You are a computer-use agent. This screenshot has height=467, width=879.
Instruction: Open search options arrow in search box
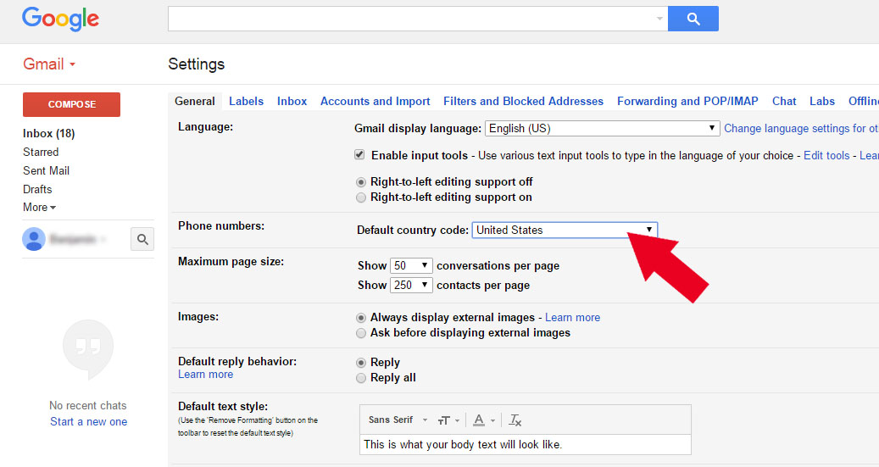click(x=659, y=19)
